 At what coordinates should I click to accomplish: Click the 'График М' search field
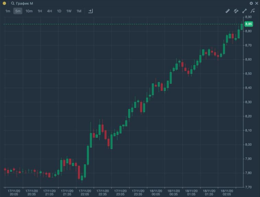click(25, 3)
